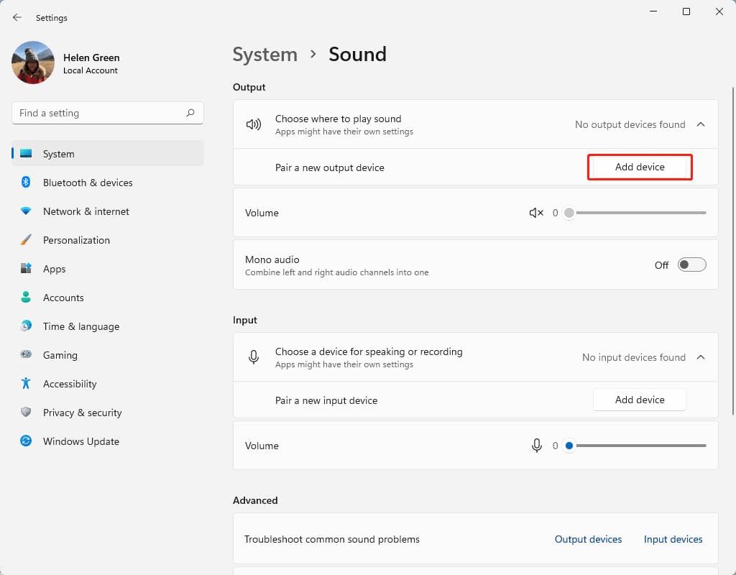Click the Gaming controller icon

click(x=26, y=354)
